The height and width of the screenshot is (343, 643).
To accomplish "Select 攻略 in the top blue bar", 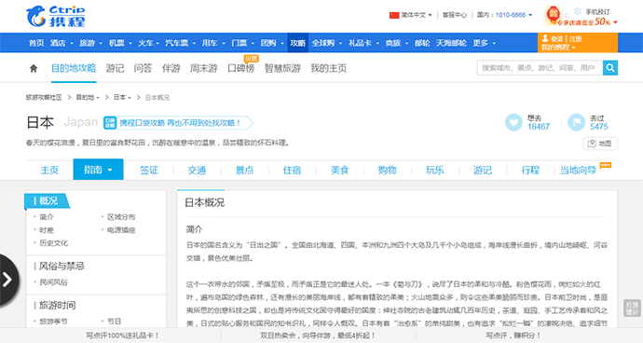I will (x=297, y=43).
